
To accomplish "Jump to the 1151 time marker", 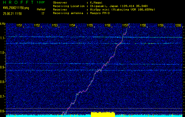I will [x=19, y=25].
